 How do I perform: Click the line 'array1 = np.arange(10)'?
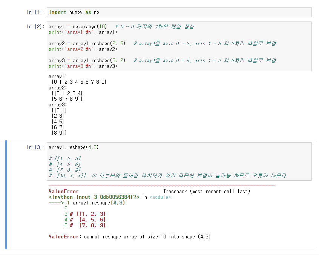78,27
